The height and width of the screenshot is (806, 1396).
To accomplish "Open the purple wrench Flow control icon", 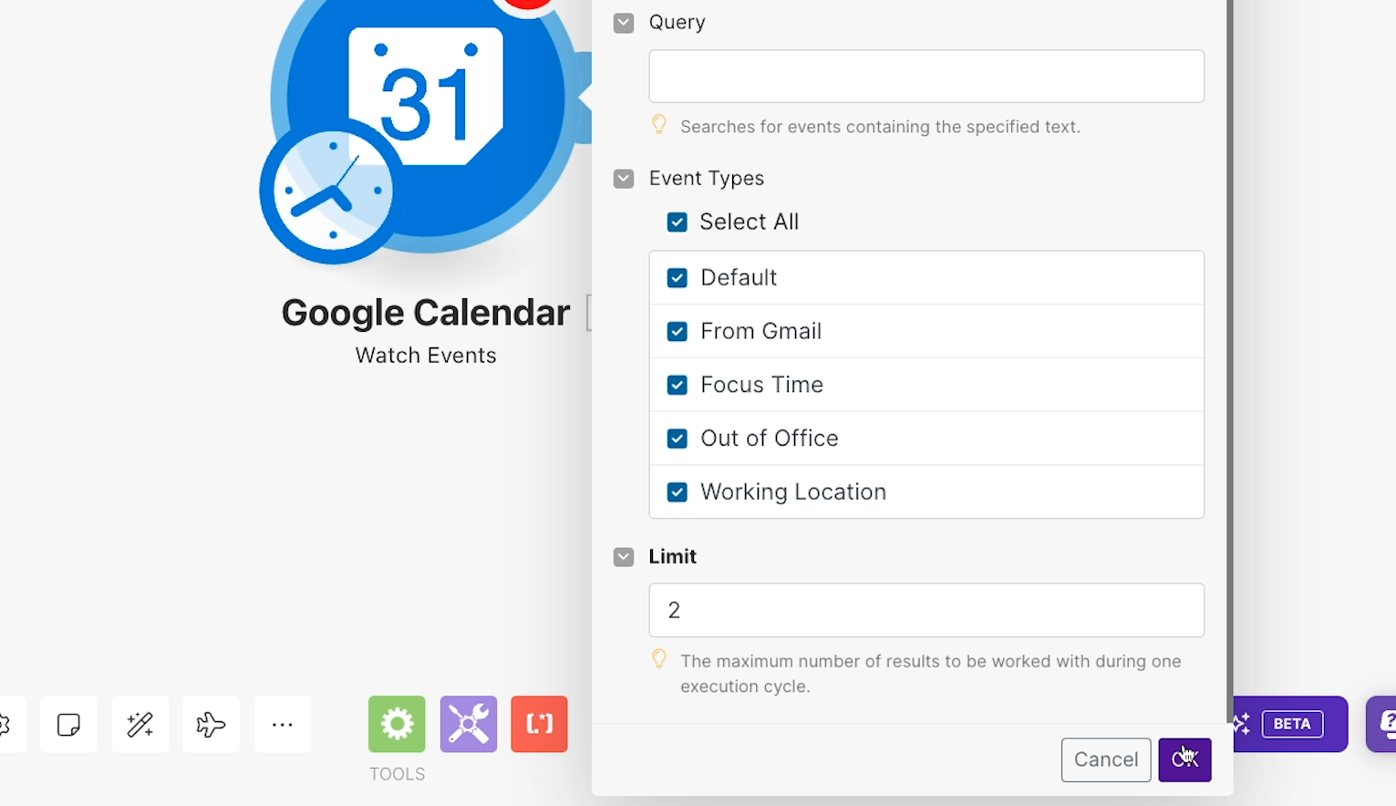I will [x=469, y=724].
